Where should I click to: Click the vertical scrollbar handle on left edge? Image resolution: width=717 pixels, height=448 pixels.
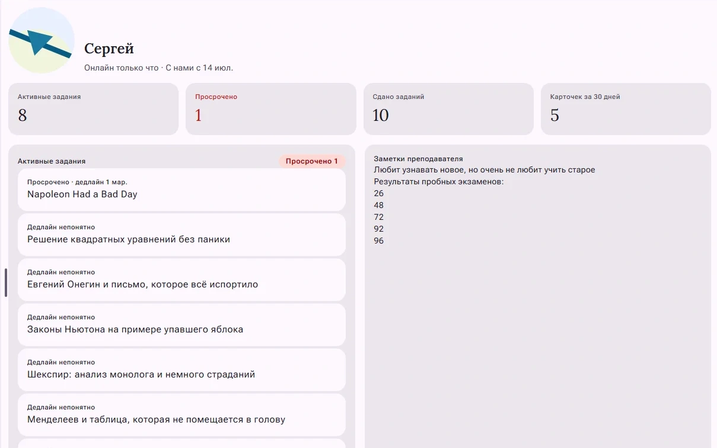click(6, 283)
